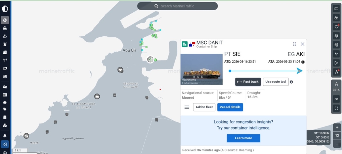Click the Use route tool button
342x154 pixels.
click(x=276, y=82)
